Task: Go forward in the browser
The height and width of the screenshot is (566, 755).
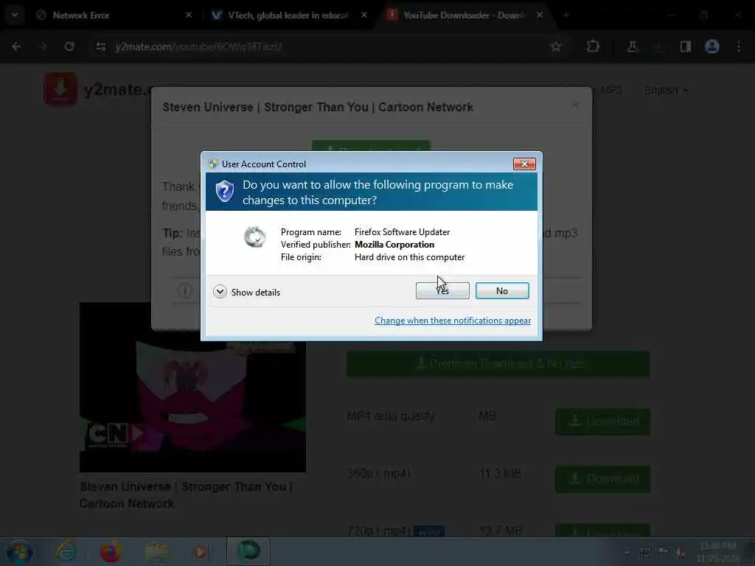Action: 43,46
